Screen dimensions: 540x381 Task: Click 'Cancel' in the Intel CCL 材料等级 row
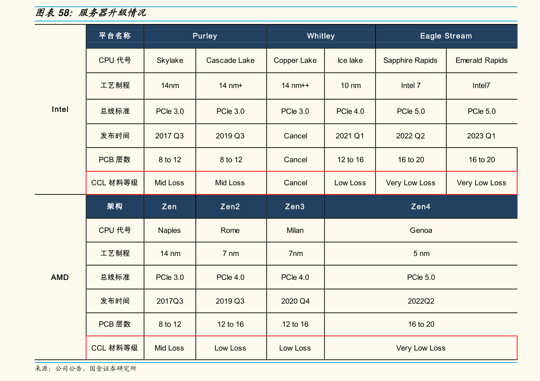[x=296, y=183]
